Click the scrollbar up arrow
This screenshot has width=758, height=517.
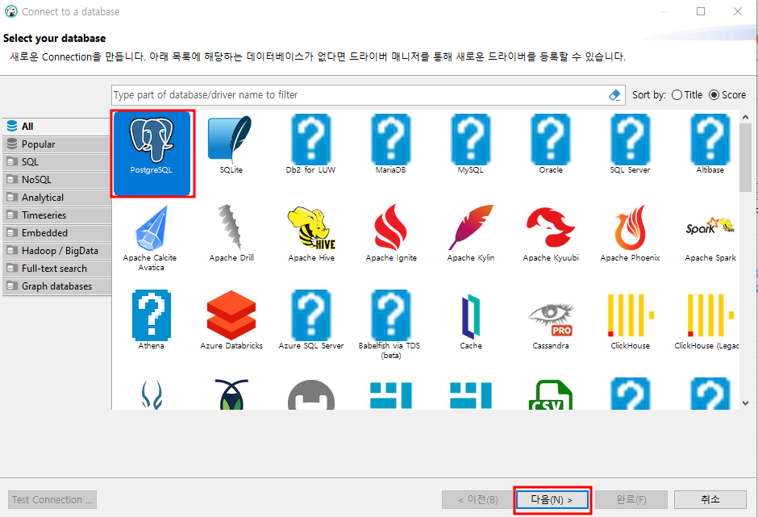pyautogui.click(x=745, y=117)
